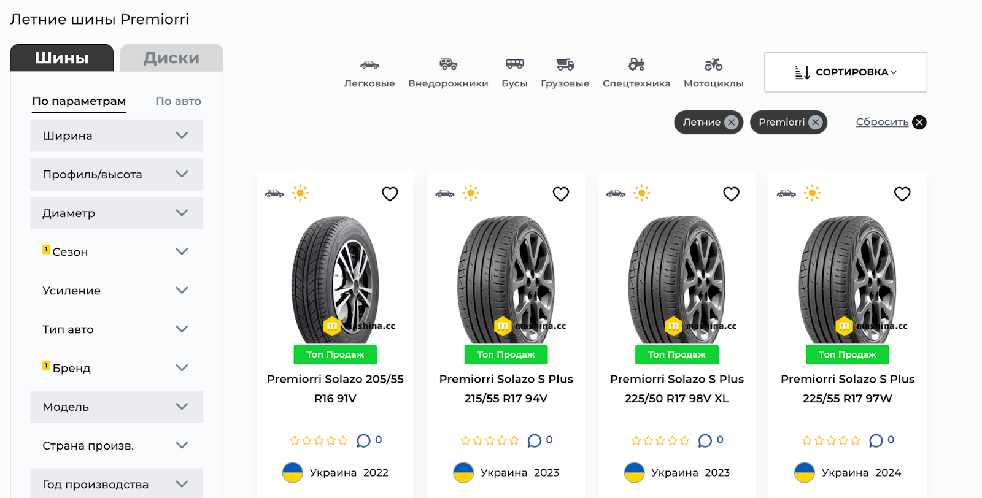
Task: Select the Бусы van category icon
Action: click(514, 64)
